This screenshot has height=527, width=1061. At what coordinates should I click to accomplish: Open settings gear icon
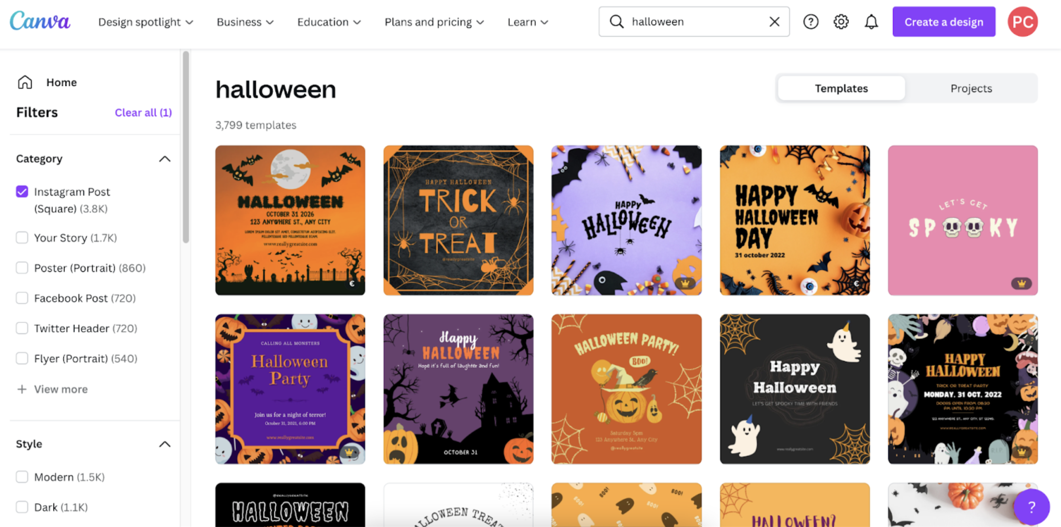[840, 21]
